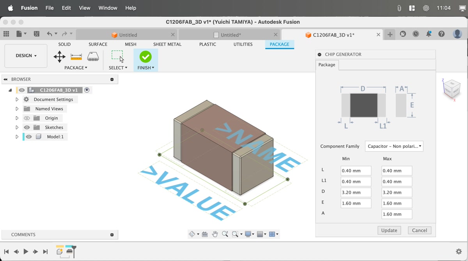Activate the C1206FAB_3D v1 component radio button
468x261 pixels.
click(x=87, y=90)
